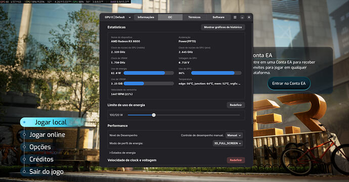349x182 pixels.
Task: Select Jogar local in the game menu
Action: click(51, 123)
